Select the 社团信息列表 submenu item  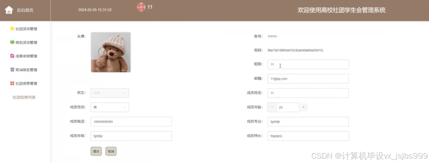click(24, 97)
